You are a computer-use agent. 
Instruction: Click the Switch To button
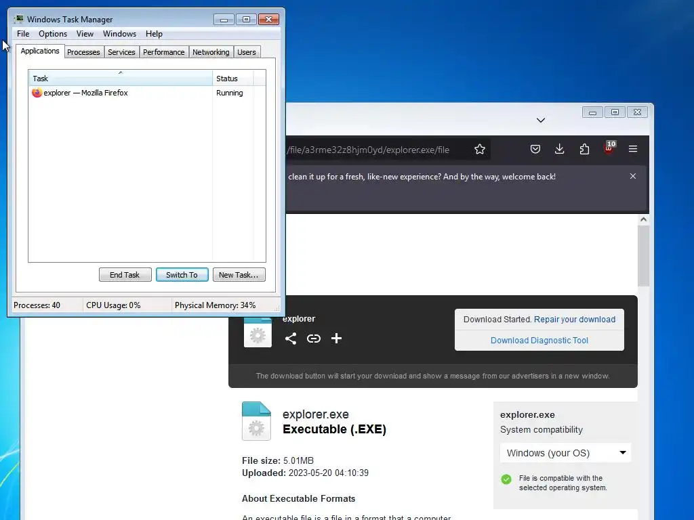pyautogui.click(x=182, y=275)
